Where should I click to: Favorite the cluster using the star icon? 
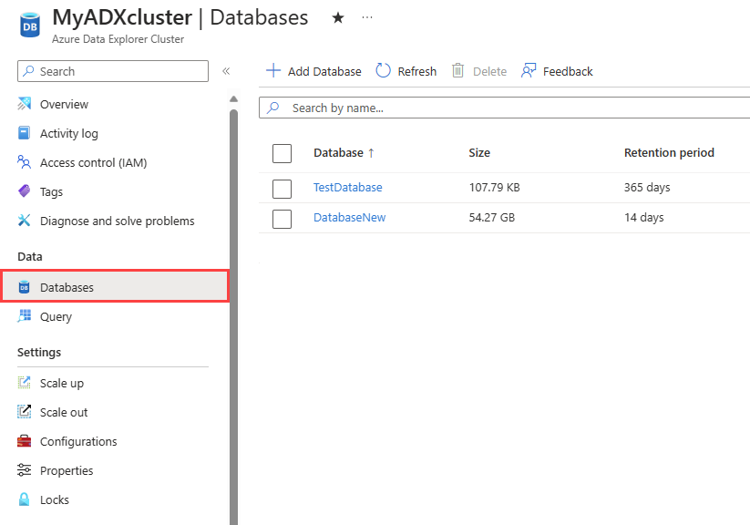[337, 16]
